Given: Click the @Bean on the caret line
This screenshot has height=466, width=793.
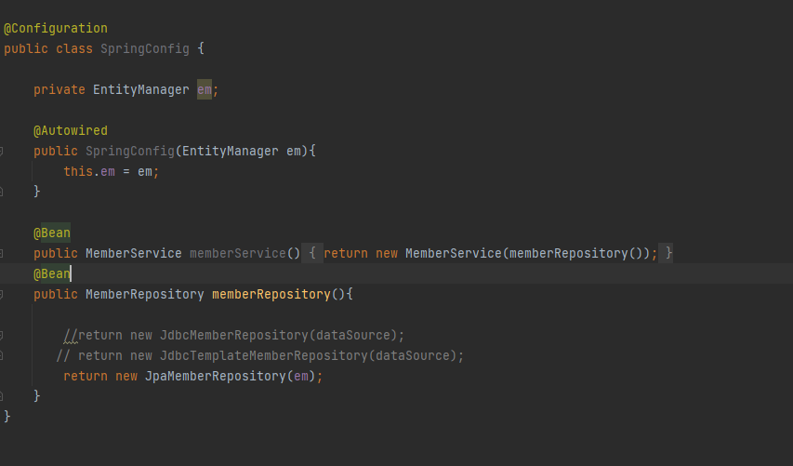Looking at the screenshot, I should coord(52,273).
